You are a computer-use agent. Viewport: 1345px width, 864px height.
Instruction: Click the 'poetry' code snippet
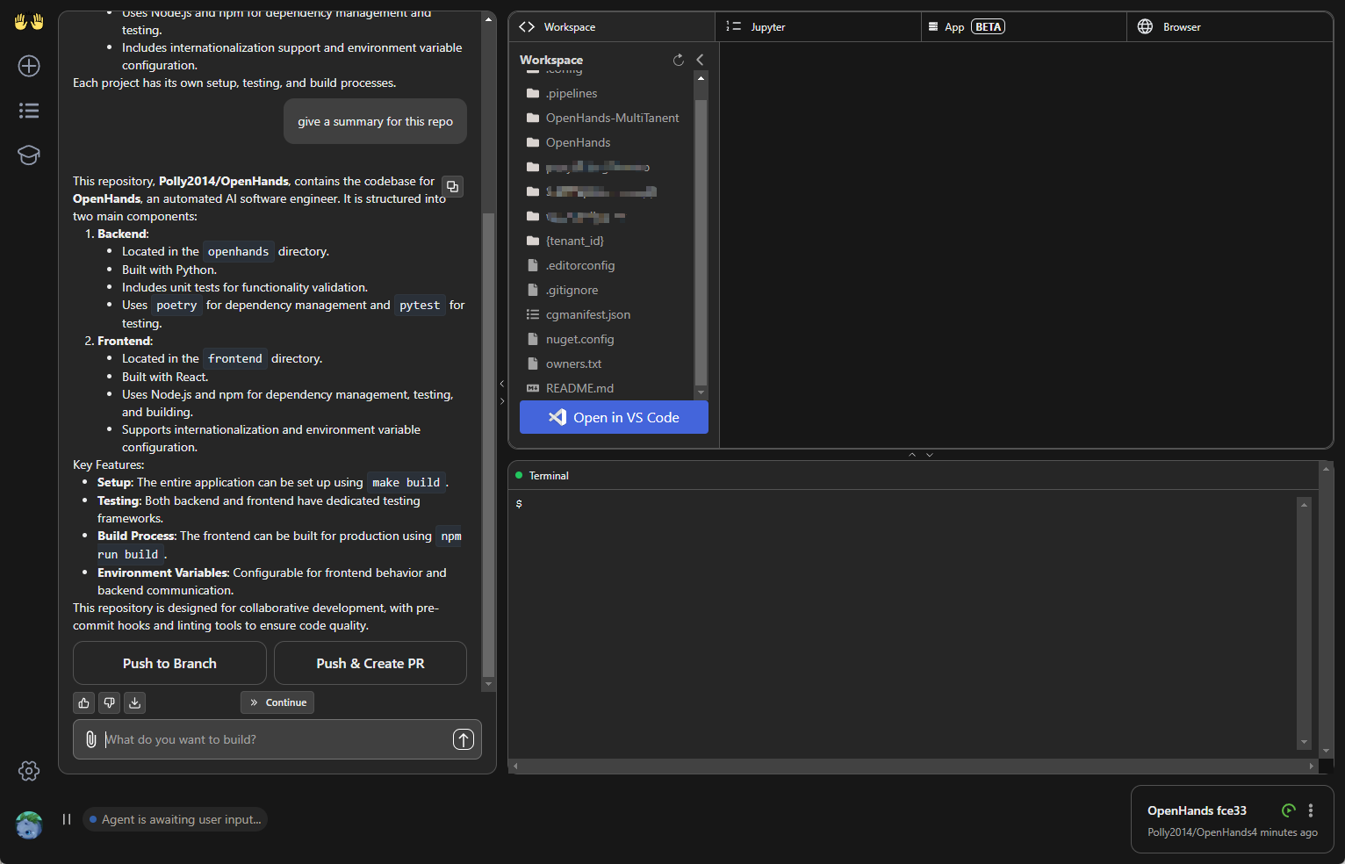point(176,305)
